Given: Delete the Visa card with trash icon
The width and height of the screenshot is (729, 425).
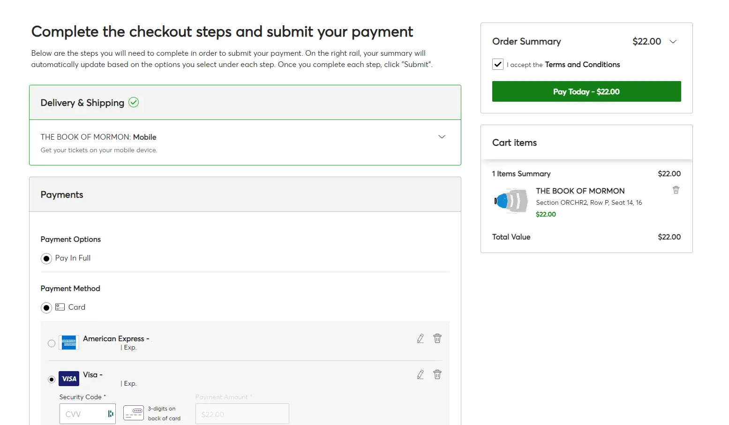Looking at the screenshot, I should pyautogui.click(x=437, y=374).
